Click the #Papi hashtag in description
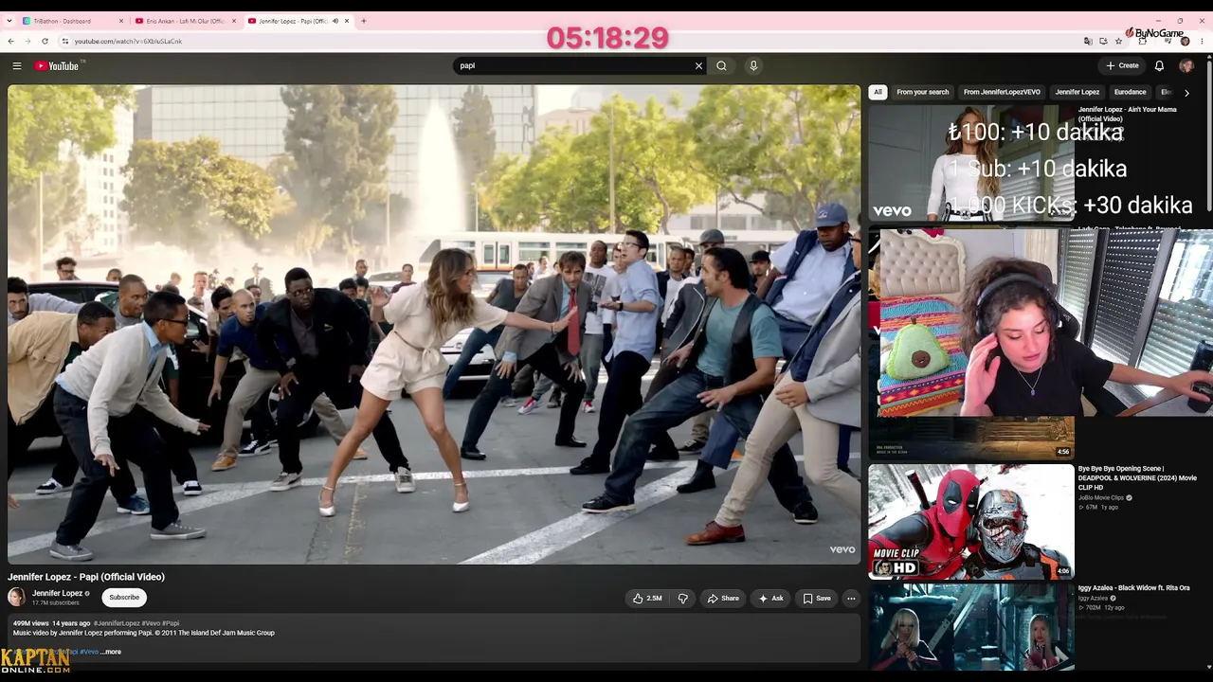 click(171, 623)
